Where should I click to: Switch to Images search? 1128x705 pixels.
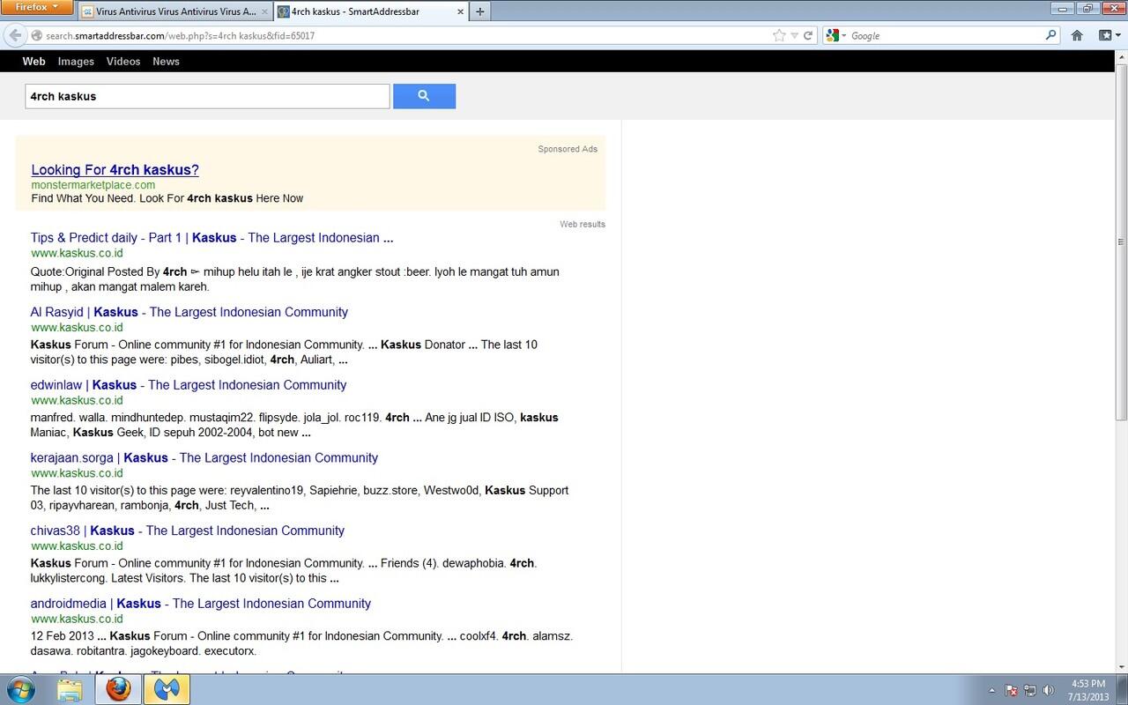tap(76, 62)
